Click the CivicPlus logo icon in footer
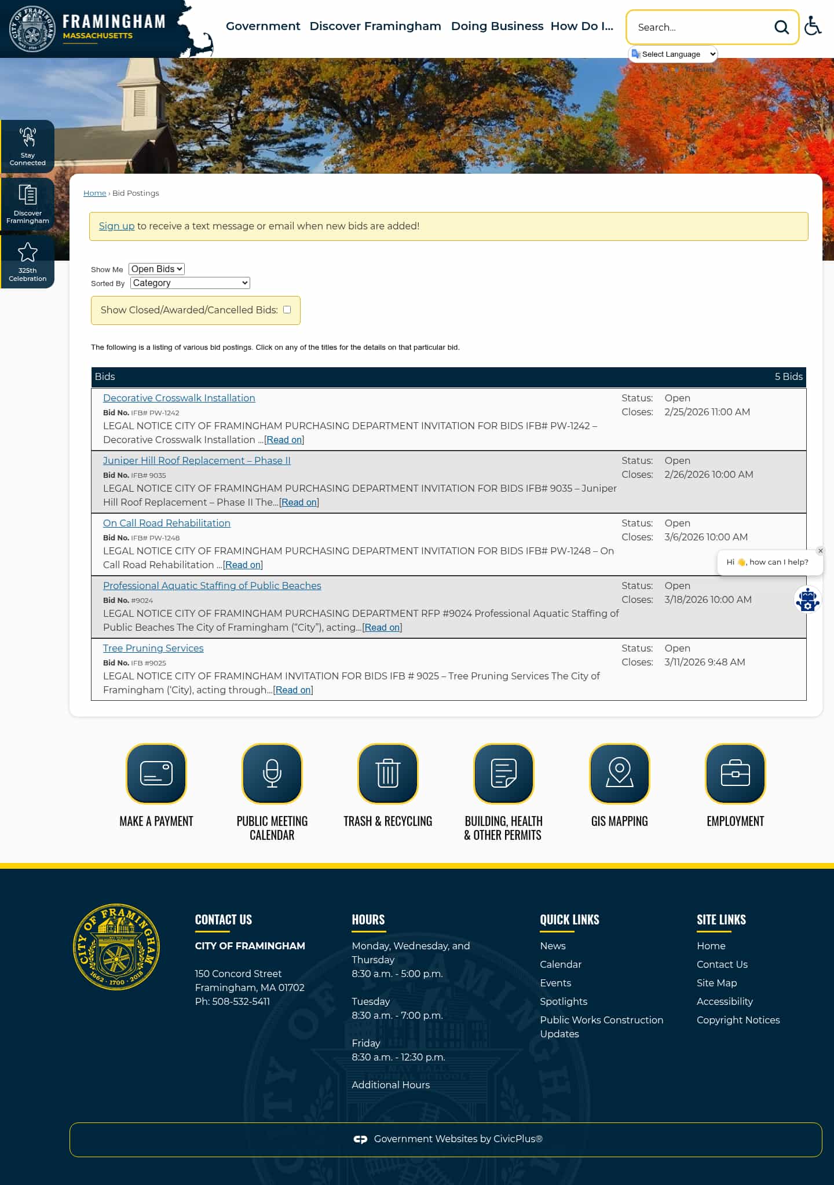834x1185 pixels. click(360, 1139)
